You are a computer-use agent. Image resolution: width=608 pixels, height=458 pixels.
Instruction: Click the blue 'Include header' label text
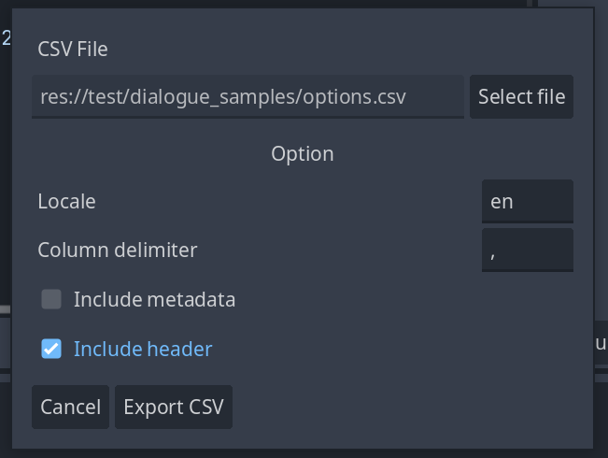(x=143, y=349)
